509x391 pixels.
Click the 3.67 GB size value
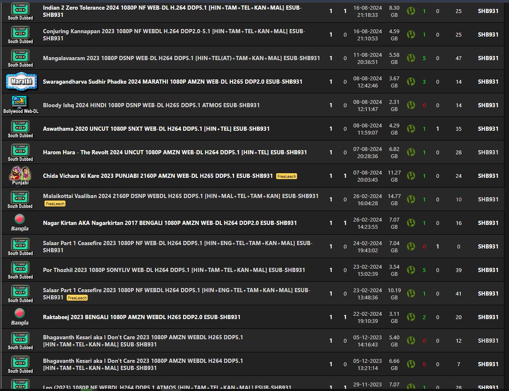pos(394,82)
